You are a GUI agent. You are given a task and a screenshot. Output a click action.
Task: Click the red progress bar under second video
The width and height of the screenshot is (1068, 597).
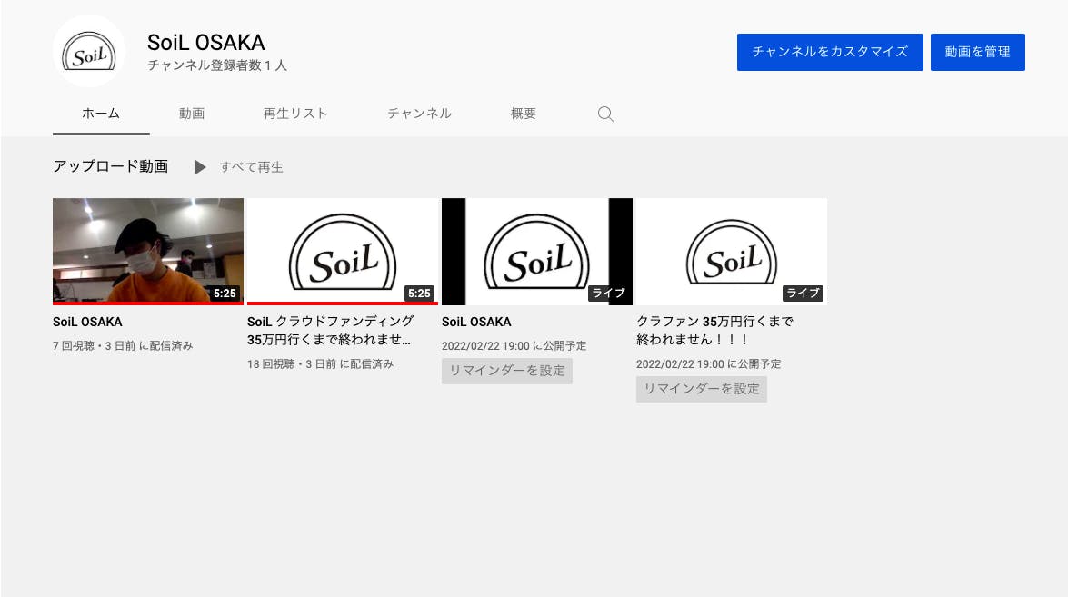343,303
